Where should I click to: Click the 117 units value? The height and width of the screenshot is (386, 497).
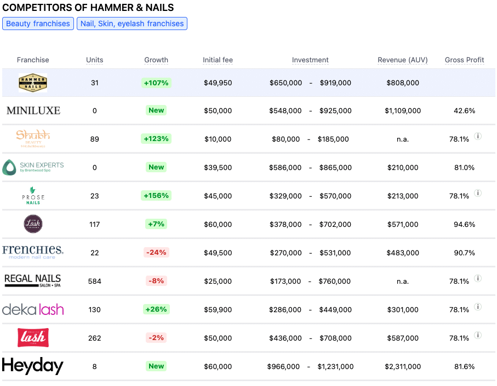[x=94, y=225]
